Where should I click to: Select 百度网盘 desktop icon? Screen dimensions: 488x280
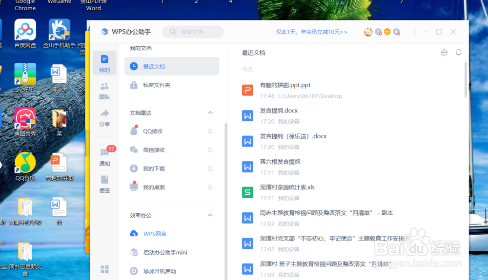pyautogui.click(x=25, y=33)
